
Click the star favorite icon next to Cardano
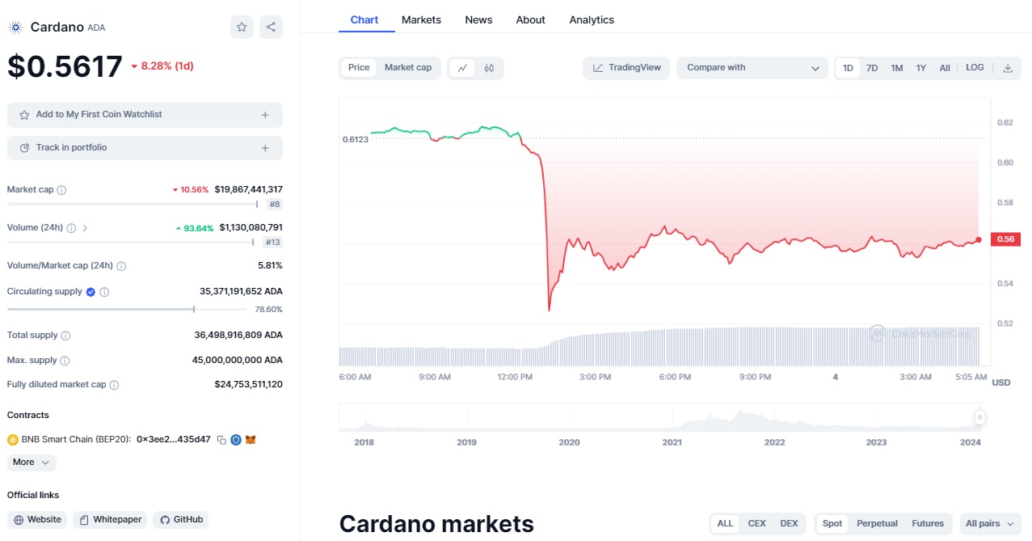point(242,27)
